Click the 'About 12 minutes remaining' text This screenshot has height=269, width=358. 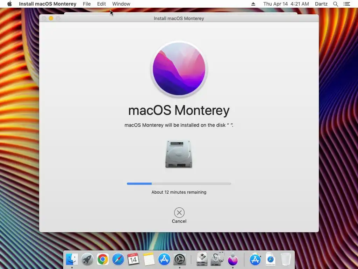pos(179,192)
